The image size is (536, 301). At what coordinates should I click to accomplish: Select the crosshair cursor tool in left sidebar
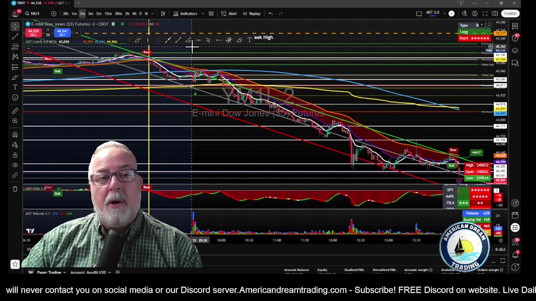[x=15, y=26]
